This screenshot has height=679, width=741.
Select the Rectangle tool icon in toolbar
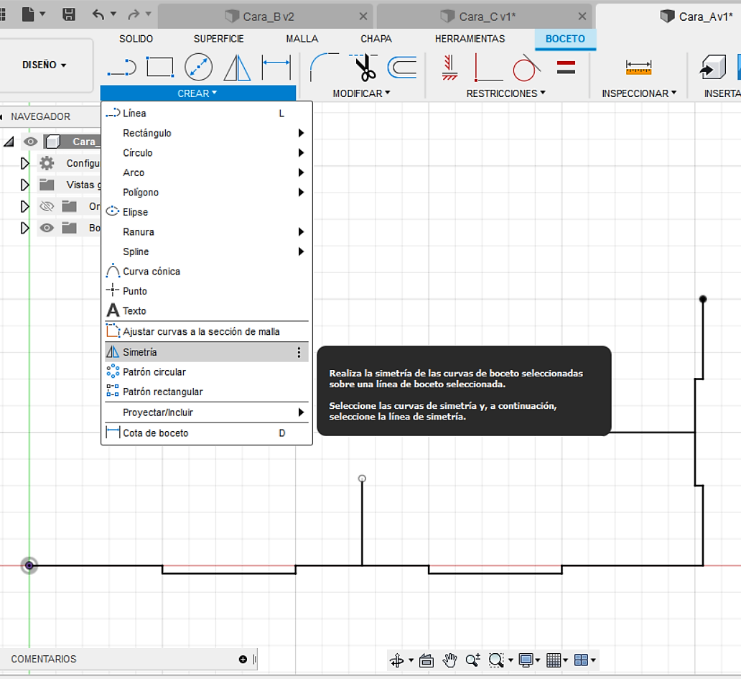click(160, 67)
